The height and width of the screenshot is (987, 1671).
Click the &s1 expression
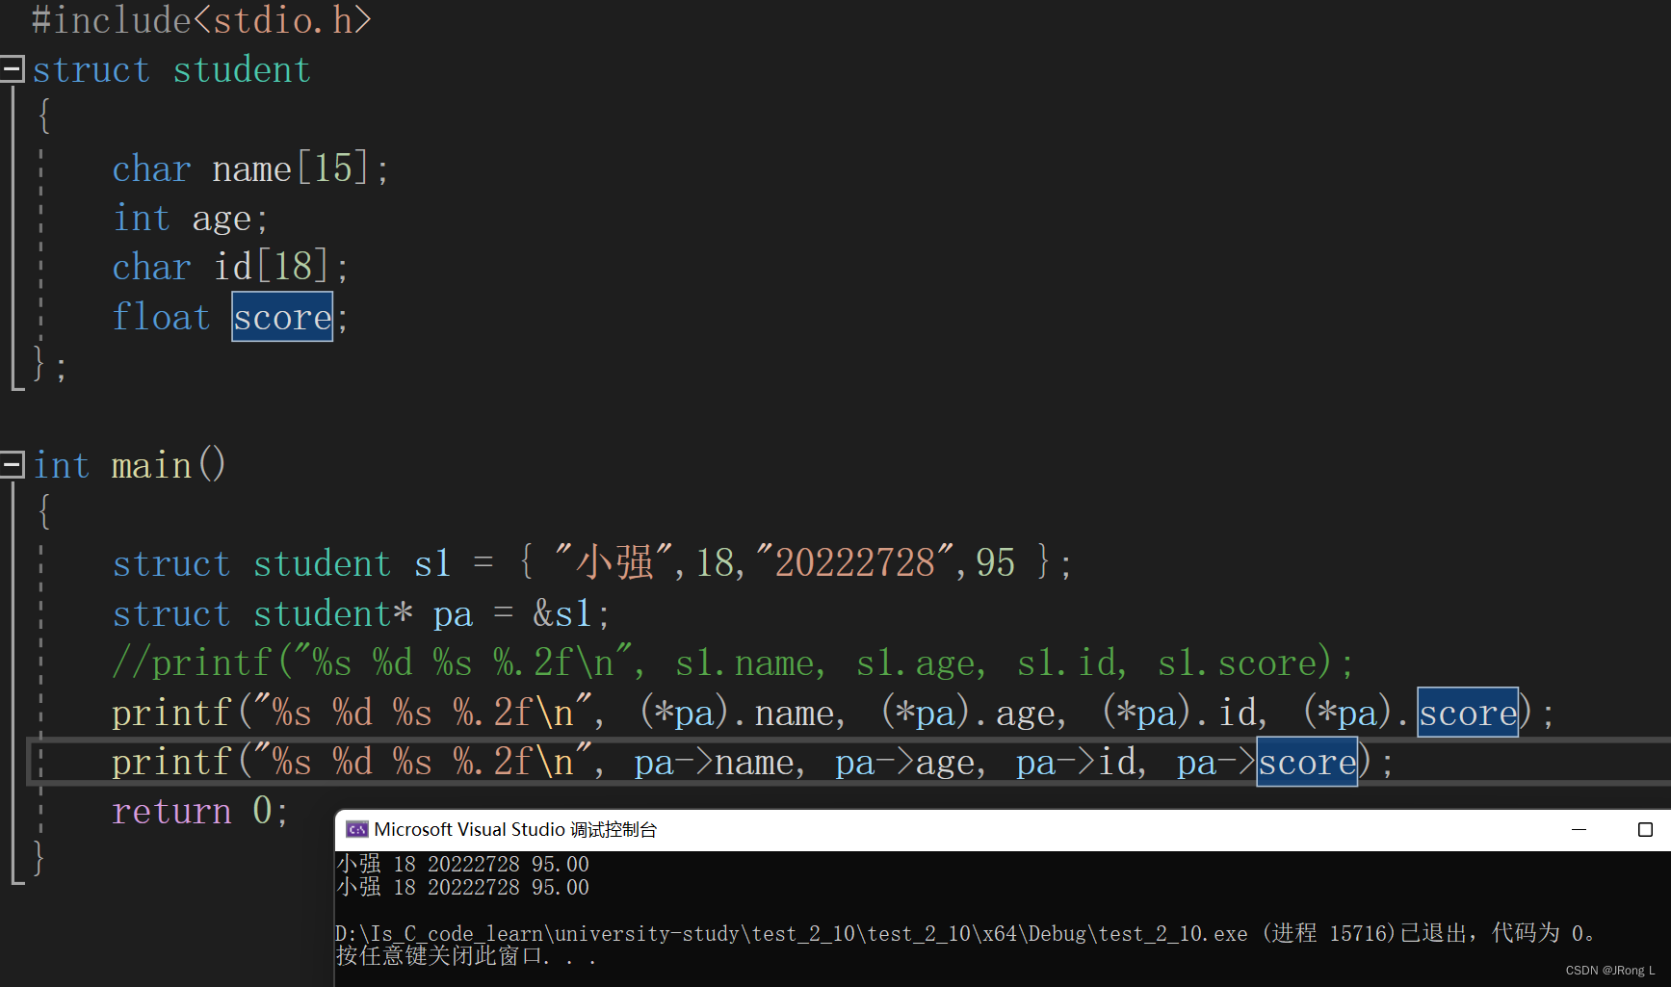(562, 613)
